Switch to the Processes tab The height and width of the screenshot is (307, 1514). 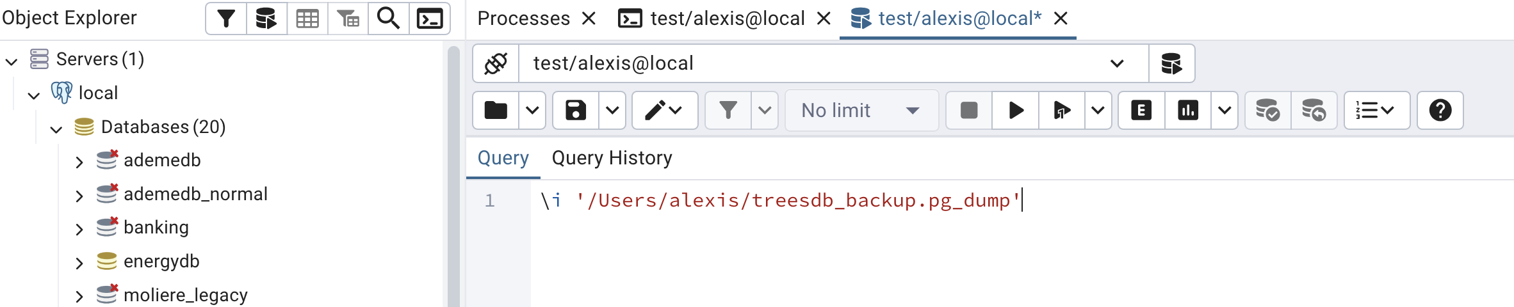click(x=523, y=19)
